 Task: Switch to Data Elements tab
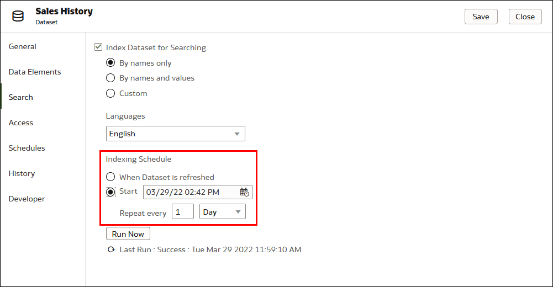click(35, 72)
